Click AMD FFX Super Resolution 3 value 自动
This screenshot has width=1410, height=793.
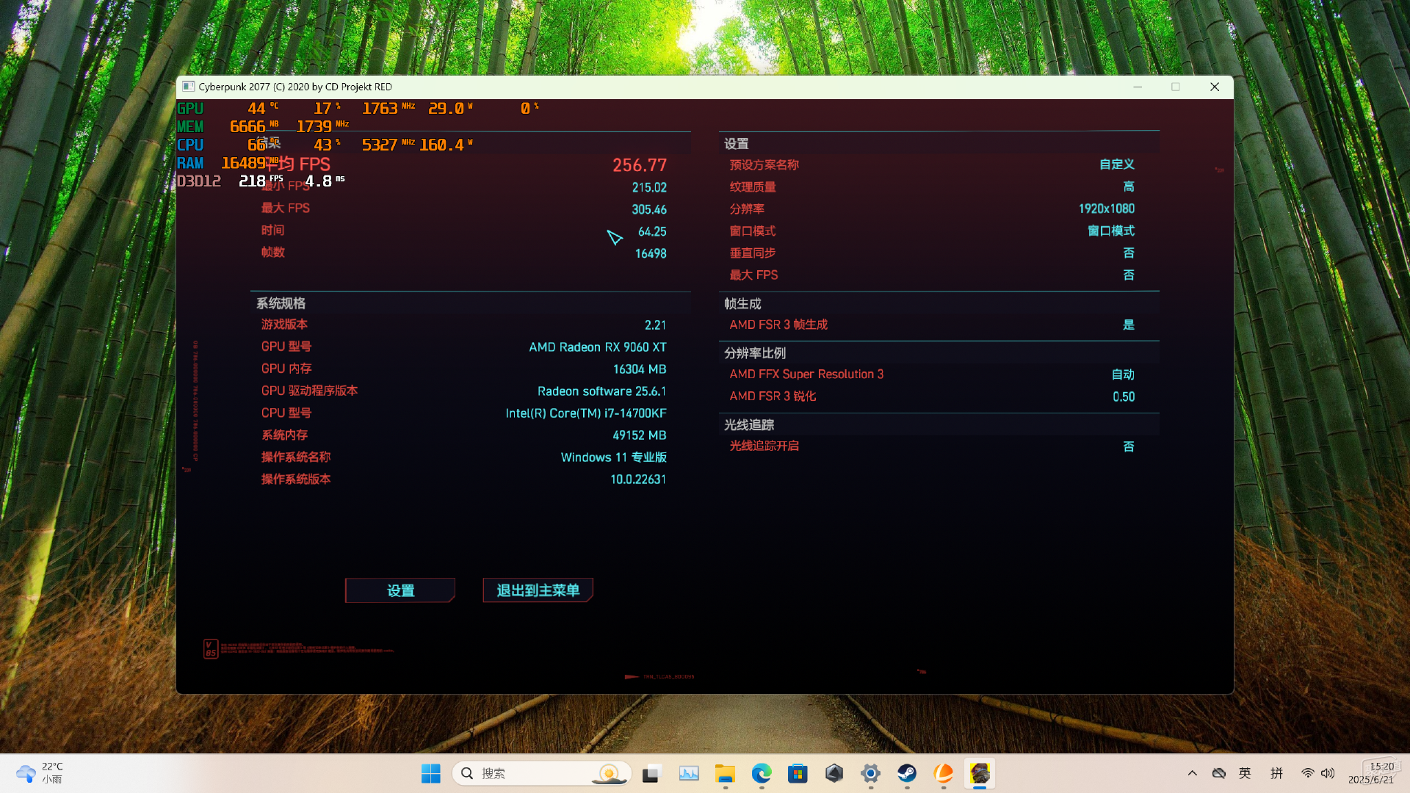click(1123, 374)
